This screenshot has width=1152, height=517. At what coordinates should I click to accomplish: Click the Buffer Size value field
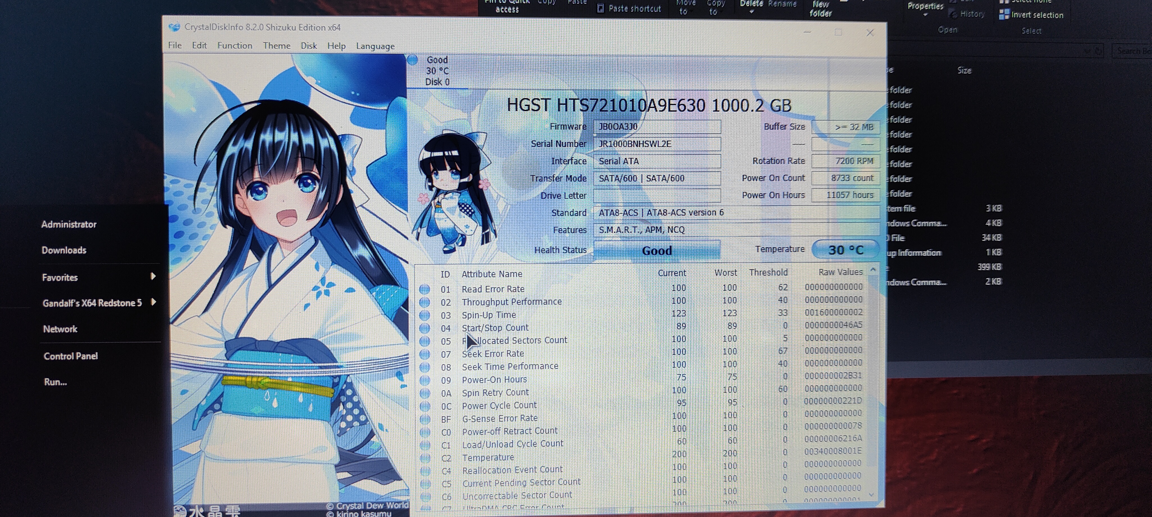click(845, 127)
